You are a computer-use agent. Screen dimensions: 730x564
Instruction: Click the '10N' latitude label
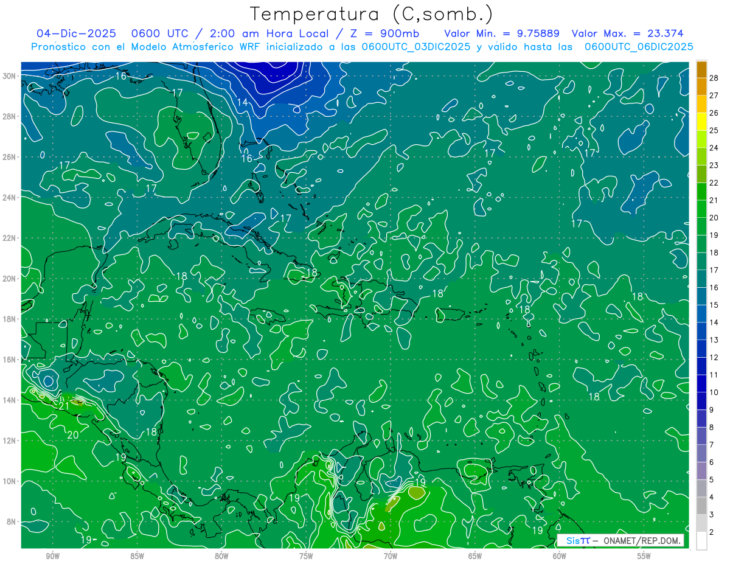pos(9,481)
